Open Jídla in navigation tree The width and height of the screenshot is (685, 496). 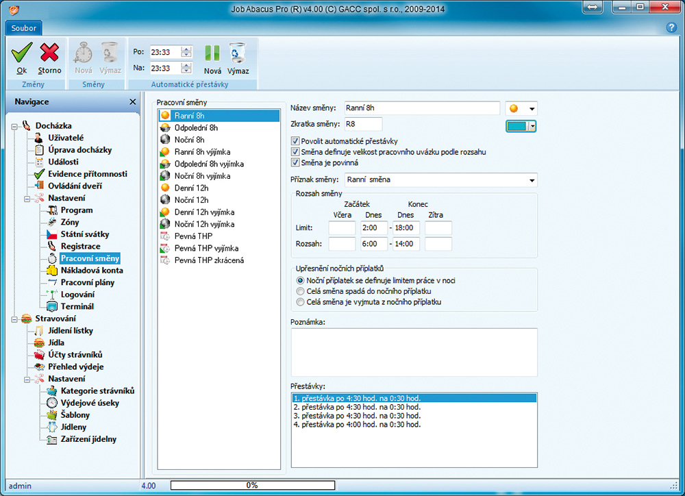pyautogui.click(x=56, y=343)
